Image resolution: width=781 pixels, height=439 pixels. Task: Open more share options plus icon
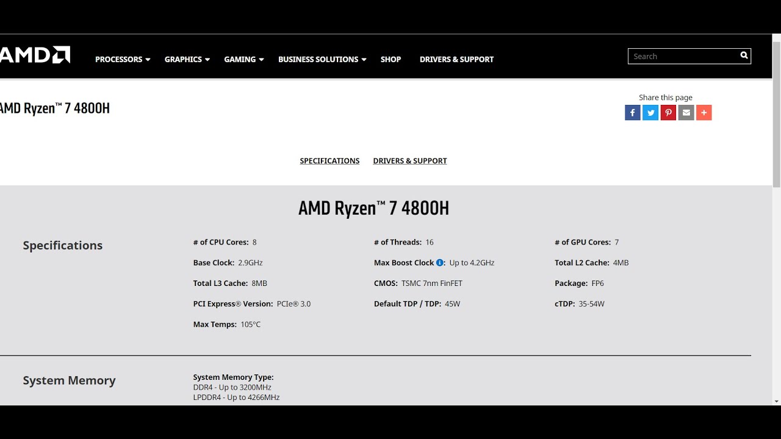pos(704,113)
